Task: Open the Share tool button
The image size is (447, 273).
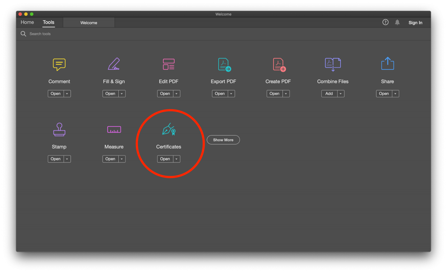Action: pyautogui.click(x=384, y=94)
